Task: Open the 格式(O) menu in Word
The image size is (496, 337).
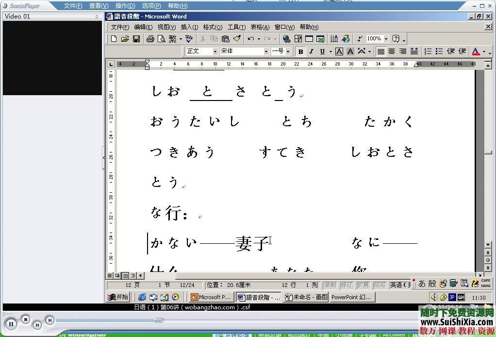Action: pyautogui.click(x=212, y=27)
